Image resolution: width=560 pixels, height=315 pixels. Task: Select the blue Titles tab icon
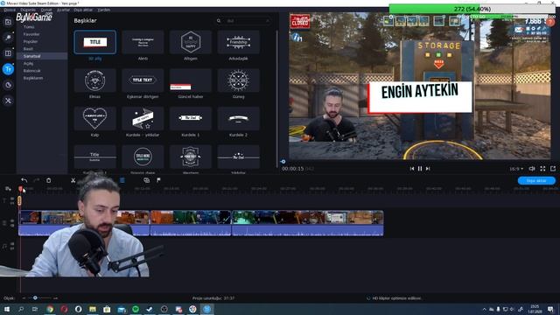pos(8,69)
